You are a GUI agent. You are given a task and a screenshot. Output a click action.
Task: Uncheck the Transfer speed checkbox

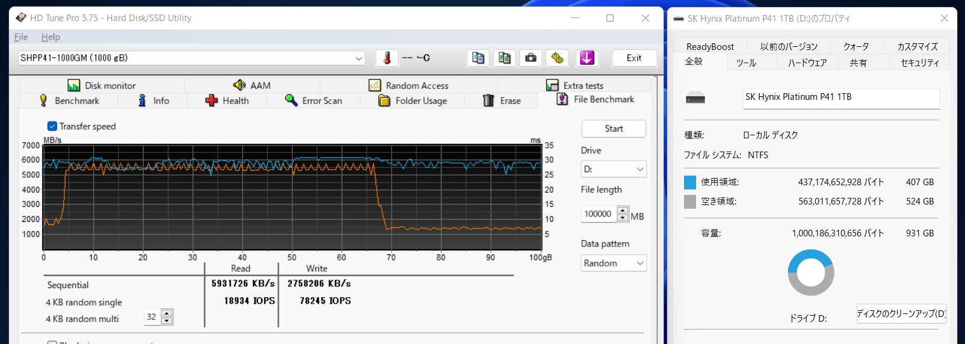pyautogui.click(x=52, y=126)
